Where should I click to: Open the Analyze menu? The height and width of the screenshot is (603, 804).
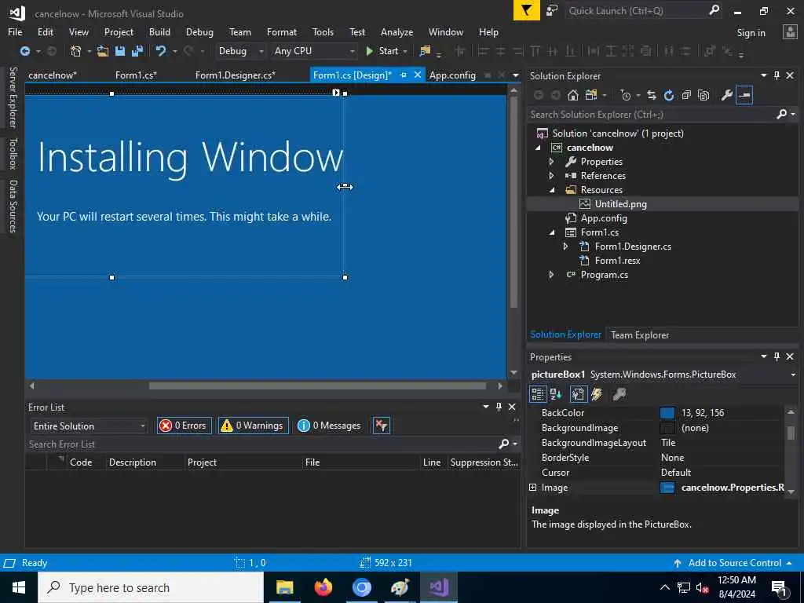(x=397, y=31)
